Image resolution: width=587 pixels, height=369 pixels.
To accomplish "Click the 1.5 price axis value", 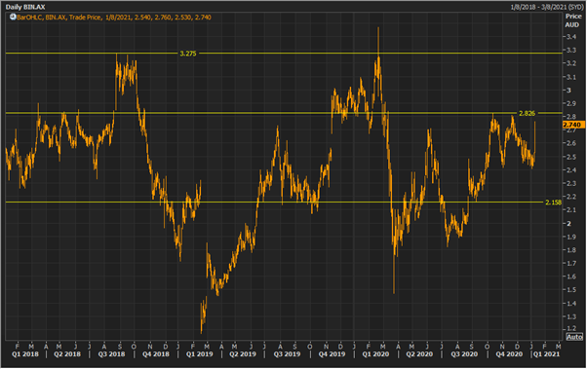I will pos(570,290).
